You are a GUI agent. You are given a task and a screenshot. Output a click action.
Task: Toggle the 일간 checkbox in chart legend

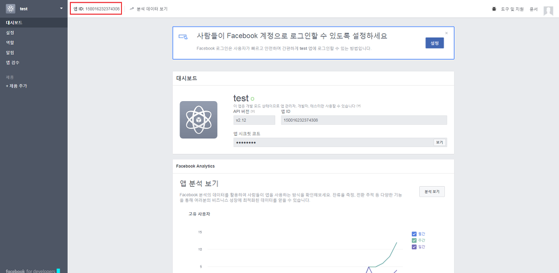(414, 247)
